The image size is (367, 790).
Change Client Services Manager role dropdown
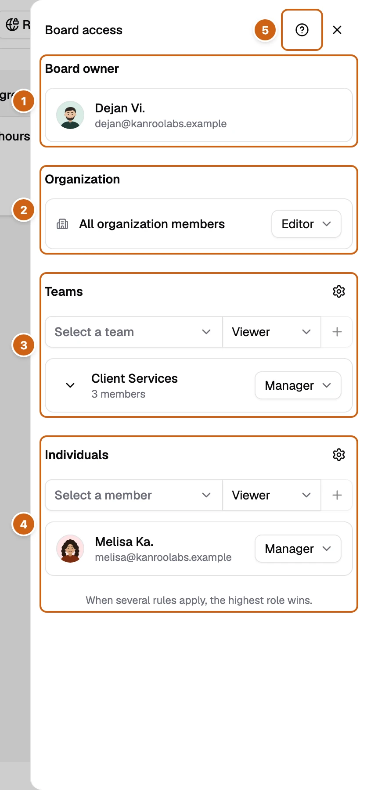(298, 385)
